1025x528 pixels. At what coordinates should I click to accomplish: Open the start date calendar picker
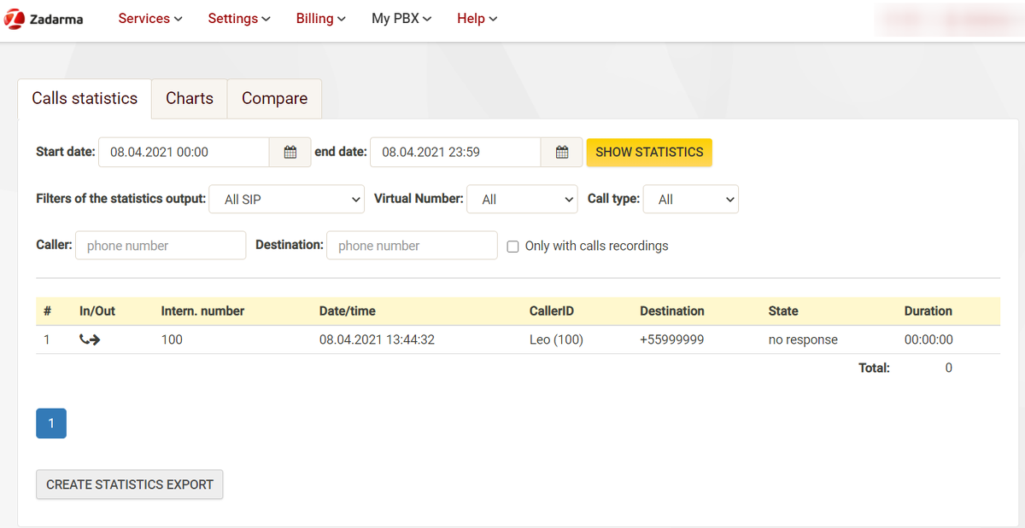tap(290, 153)
